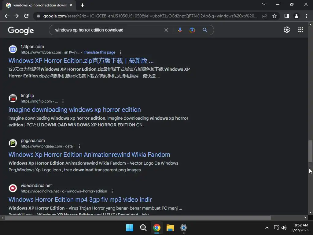The height and width of the screenshot is (235, 313).
Task: Open Chrome side panel
Action: click(x=287, y=16)
